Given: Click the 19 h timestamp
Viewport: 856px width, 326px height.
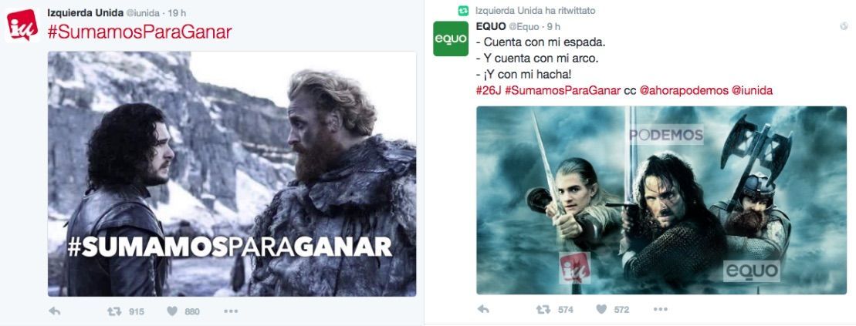Looking at the screenshot, I should (176, 12).
